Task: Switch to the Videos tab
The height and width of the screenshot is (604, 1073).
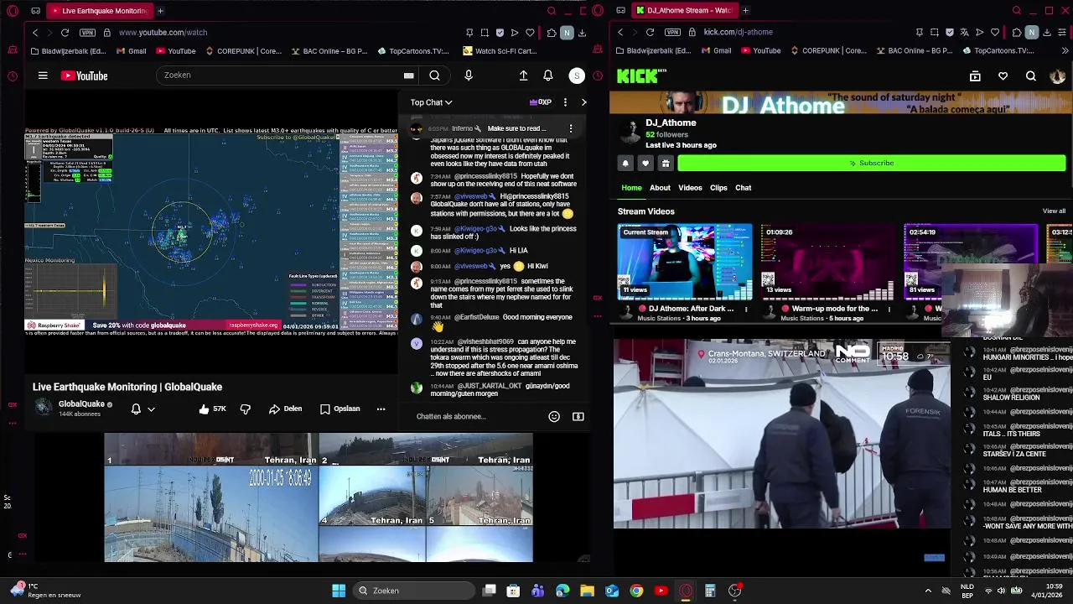Action: [690, 188]
